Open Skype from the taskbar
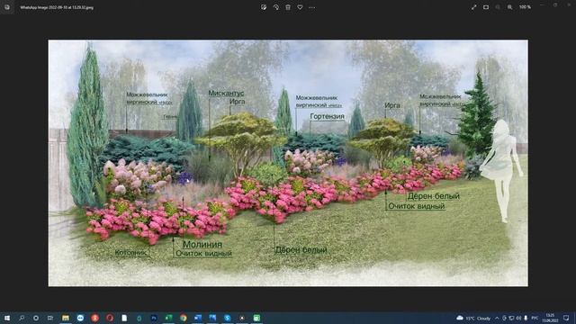 [227, 318]
